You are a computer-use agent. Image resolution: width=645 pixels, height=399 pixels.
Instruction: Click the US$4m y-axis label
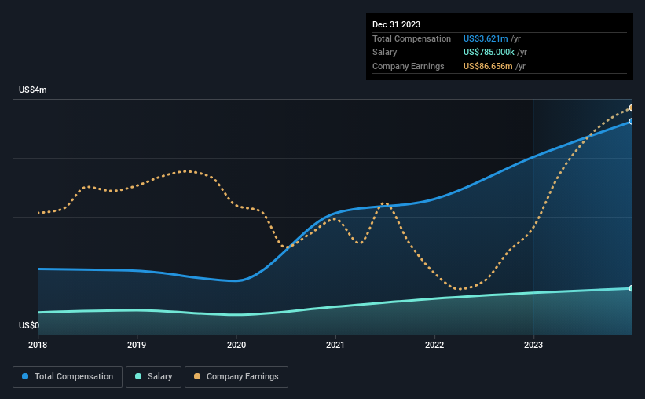pyautogui.click(x=33, y=90)
